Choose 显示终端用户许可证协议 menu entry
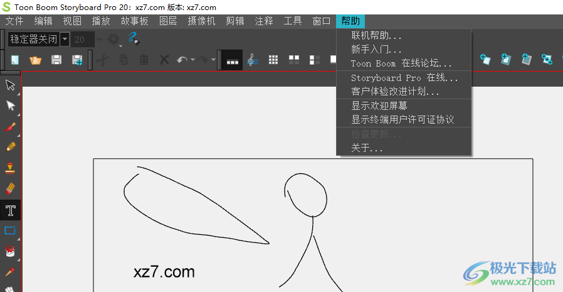 404,120
